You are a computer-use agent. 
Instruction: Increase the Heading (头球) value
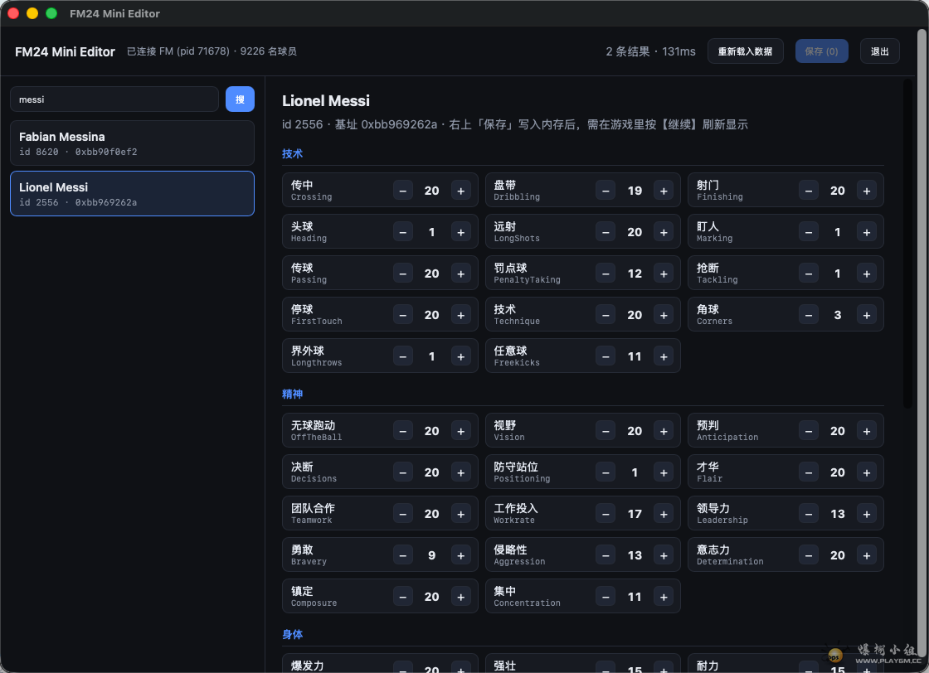coord(461,232)
